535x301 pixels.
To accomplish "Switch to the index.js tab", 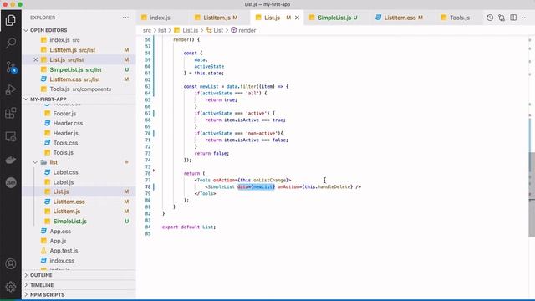I will click(x=160, y=18).
